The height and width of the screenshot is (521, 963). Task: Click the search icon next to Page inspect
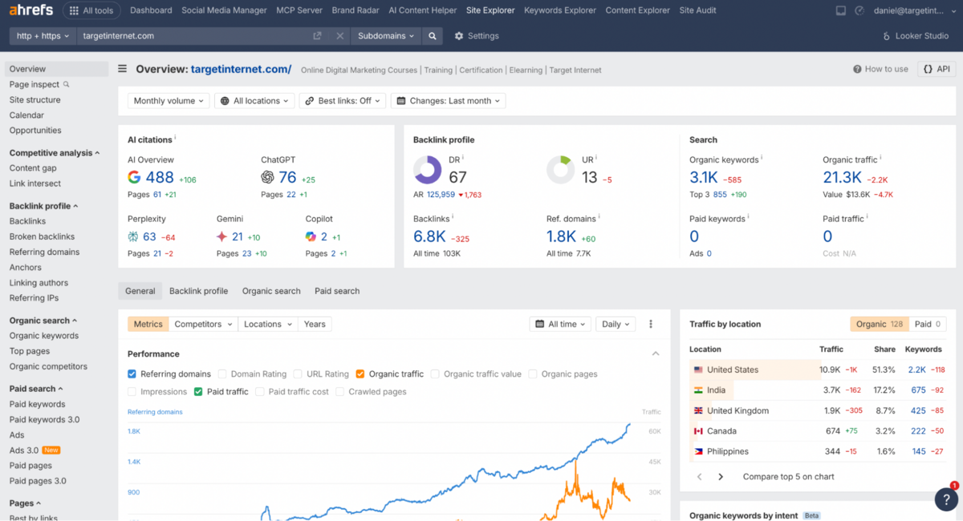tap(67, 84)
